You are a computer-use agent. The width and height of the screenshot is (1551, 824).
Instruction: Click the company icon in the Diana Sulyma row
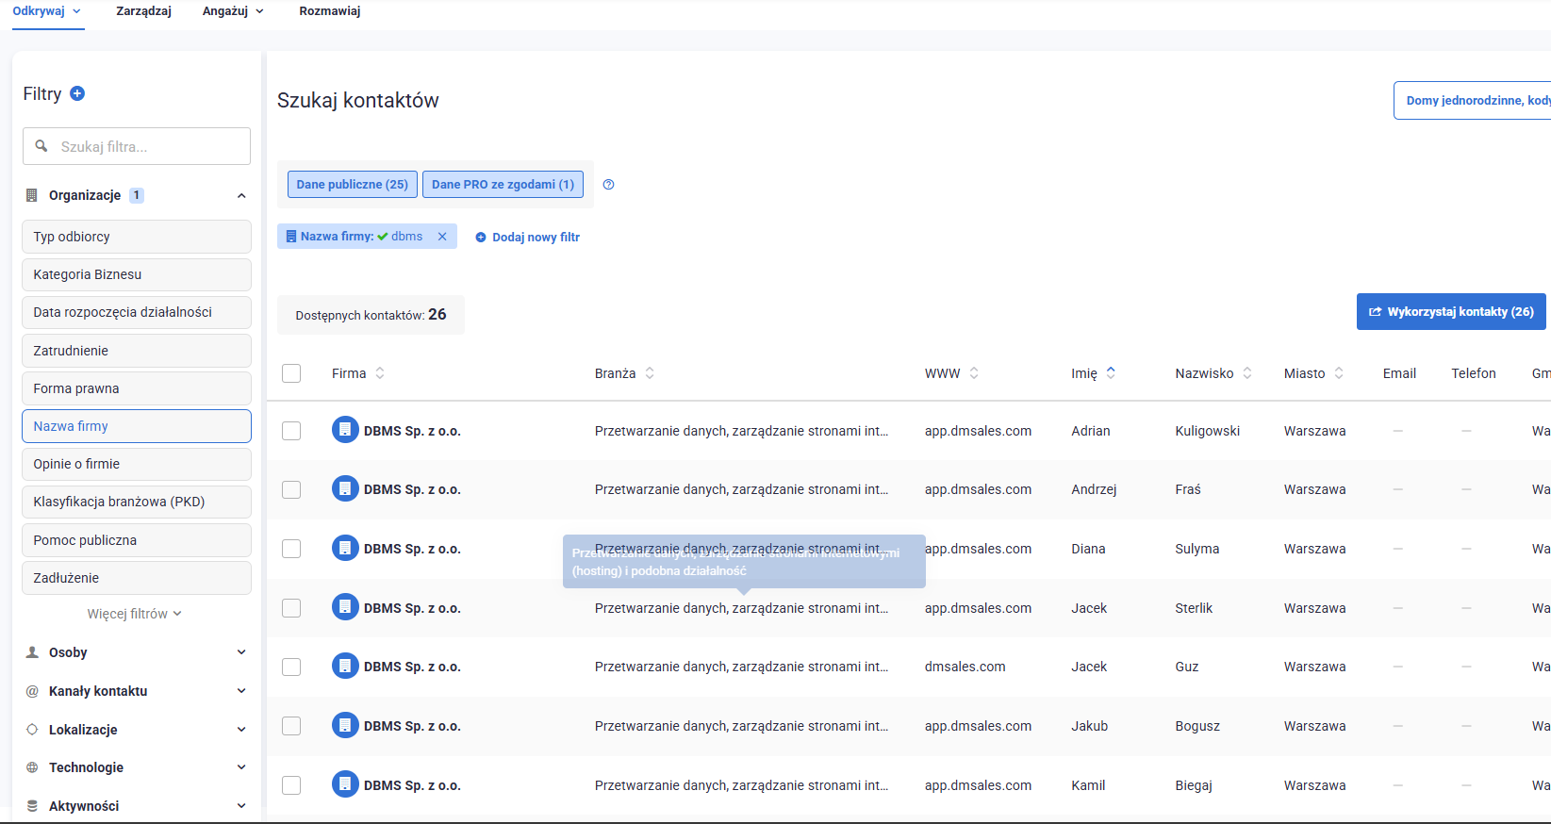pyautogui.click(x=345, y=548)
